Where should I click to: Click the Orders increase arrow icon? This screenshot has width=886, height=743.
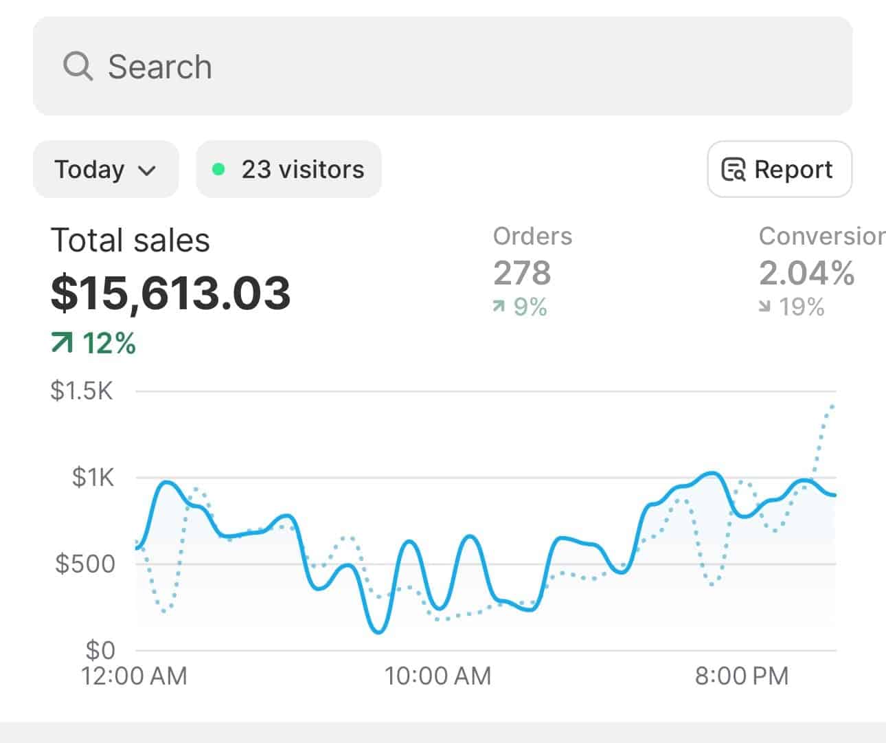pos(499,307)
